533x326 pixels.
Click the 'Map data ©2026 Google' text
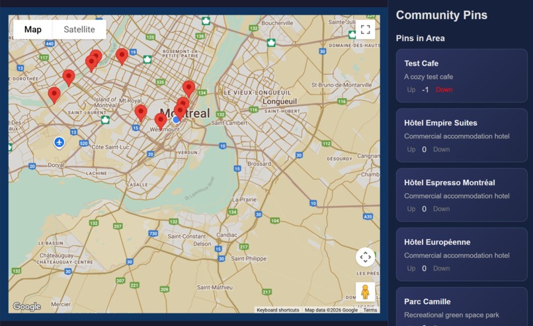[331, 310]
